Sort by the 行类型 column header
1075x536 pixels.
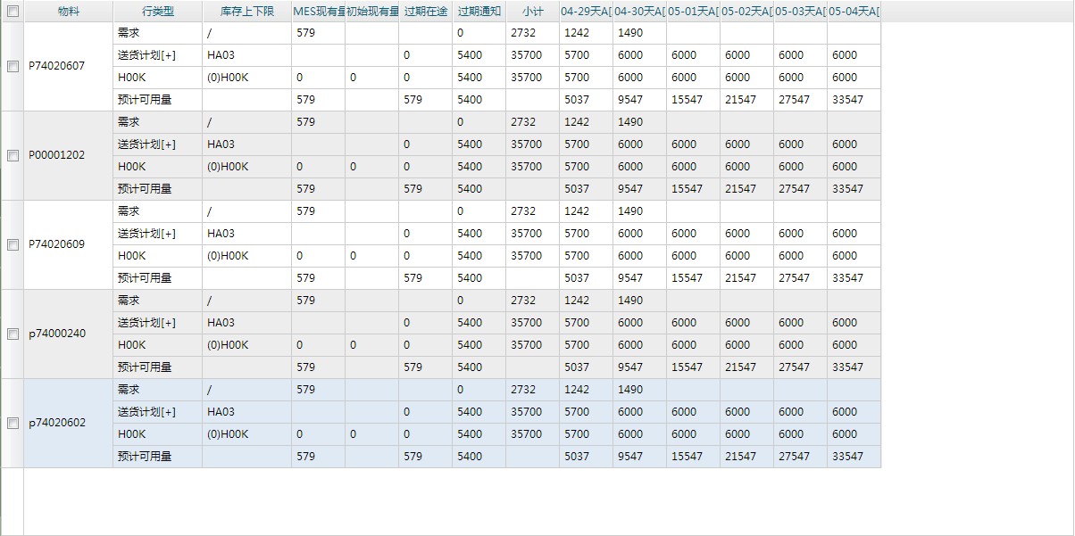click(x=158, y=12)
